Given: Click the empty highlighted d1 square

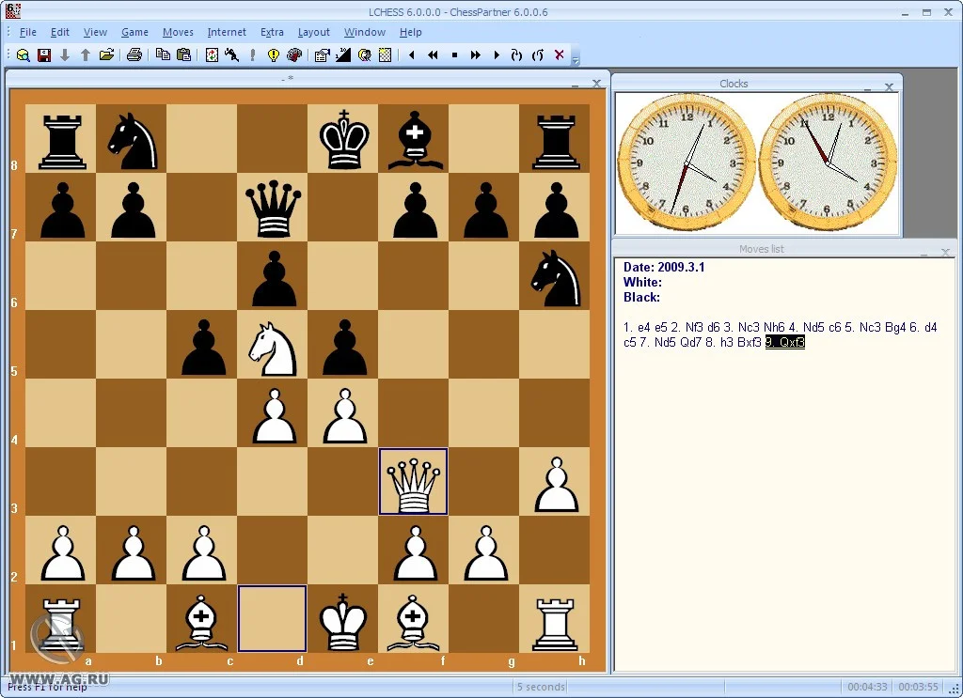Looking at the screenshot, I should point(272,618).
